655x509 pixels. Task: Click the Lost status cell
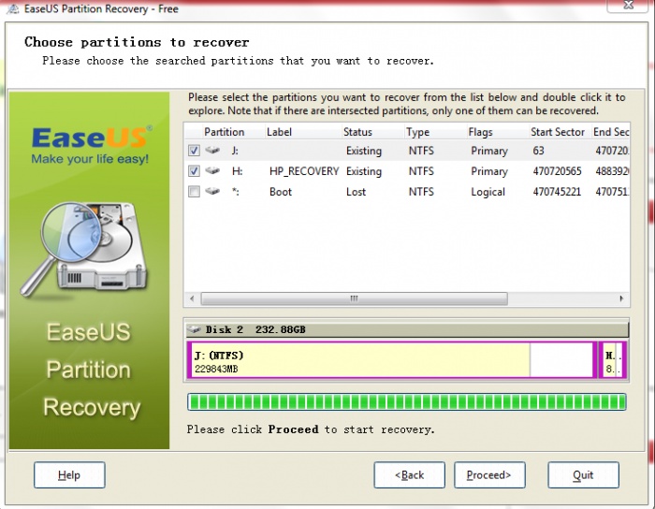[x=356, y=192]
